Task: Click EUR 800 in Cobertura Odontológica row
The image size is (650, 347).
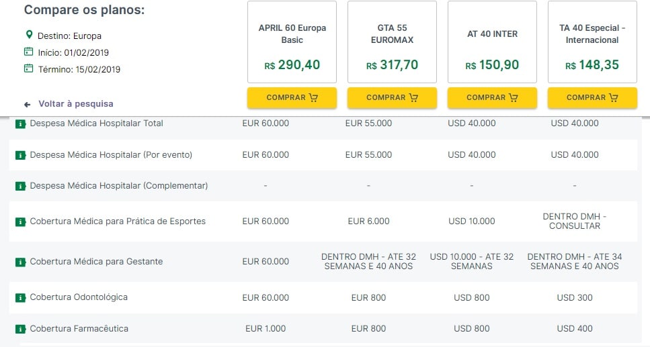Action: tap(368, 297)
